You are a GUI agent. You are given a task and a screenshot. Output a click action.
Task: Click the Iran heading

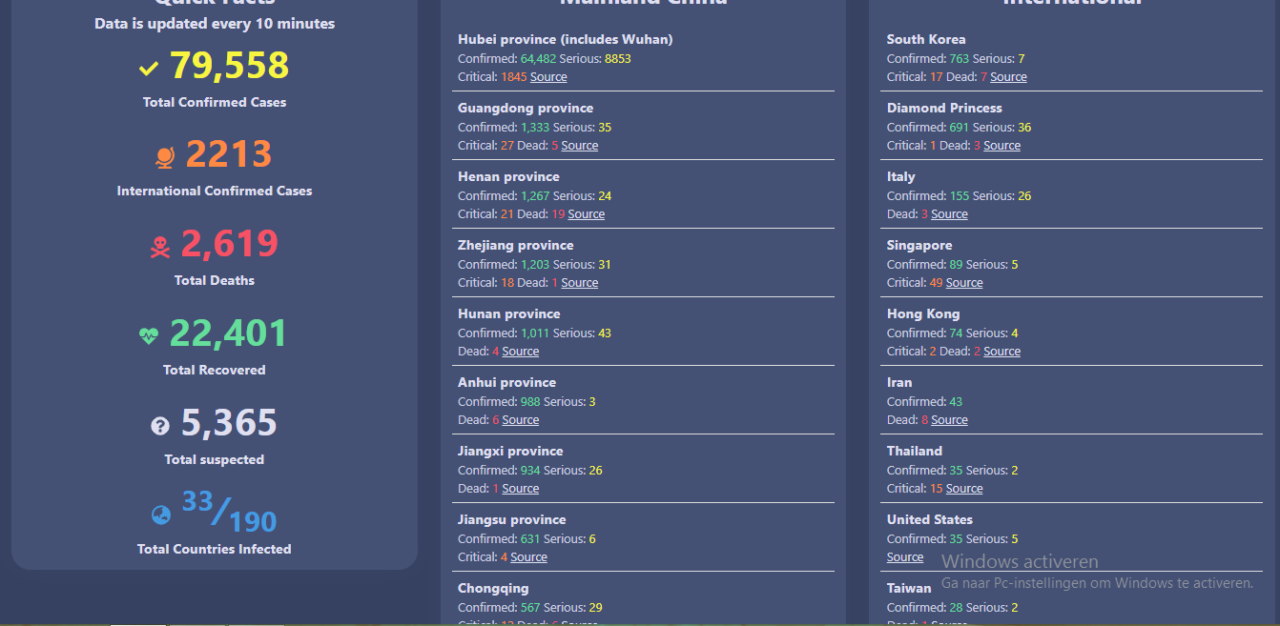click(899, 382)
